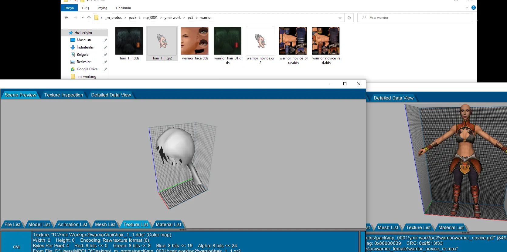Open the File List tab
Screen dimensions: 507x252
[12, 224]
